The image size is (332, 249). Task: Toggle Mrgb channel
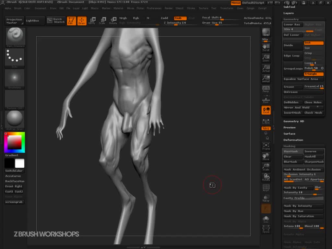[x=123, y=18]
